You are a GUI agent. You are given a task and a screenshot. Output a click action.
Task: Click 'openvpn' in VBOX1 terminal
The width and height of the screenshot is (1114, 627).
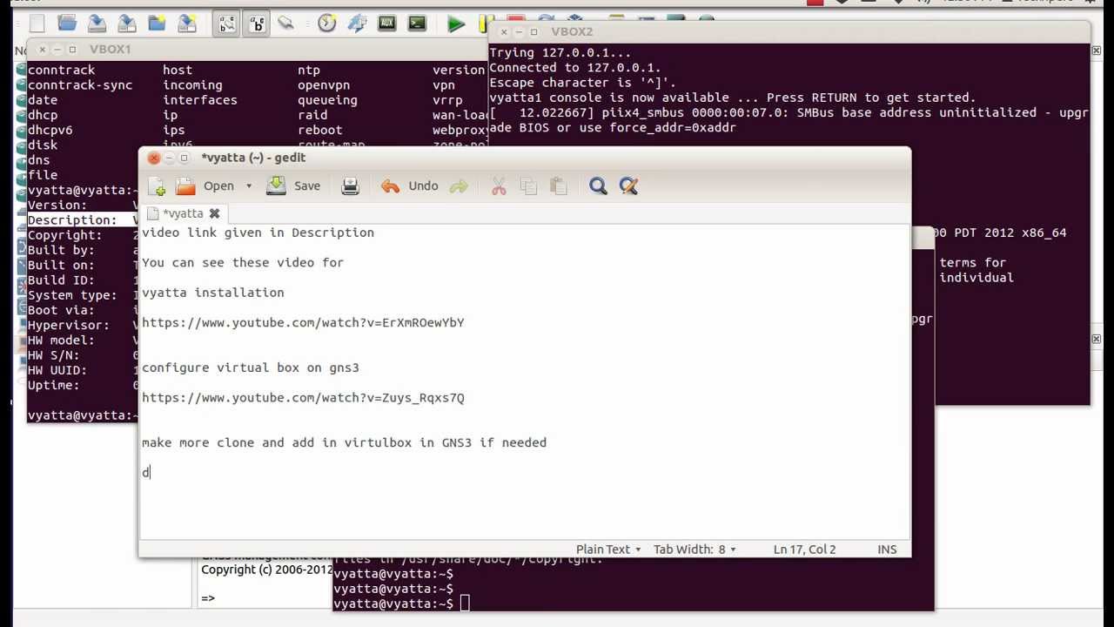(324, 85)
